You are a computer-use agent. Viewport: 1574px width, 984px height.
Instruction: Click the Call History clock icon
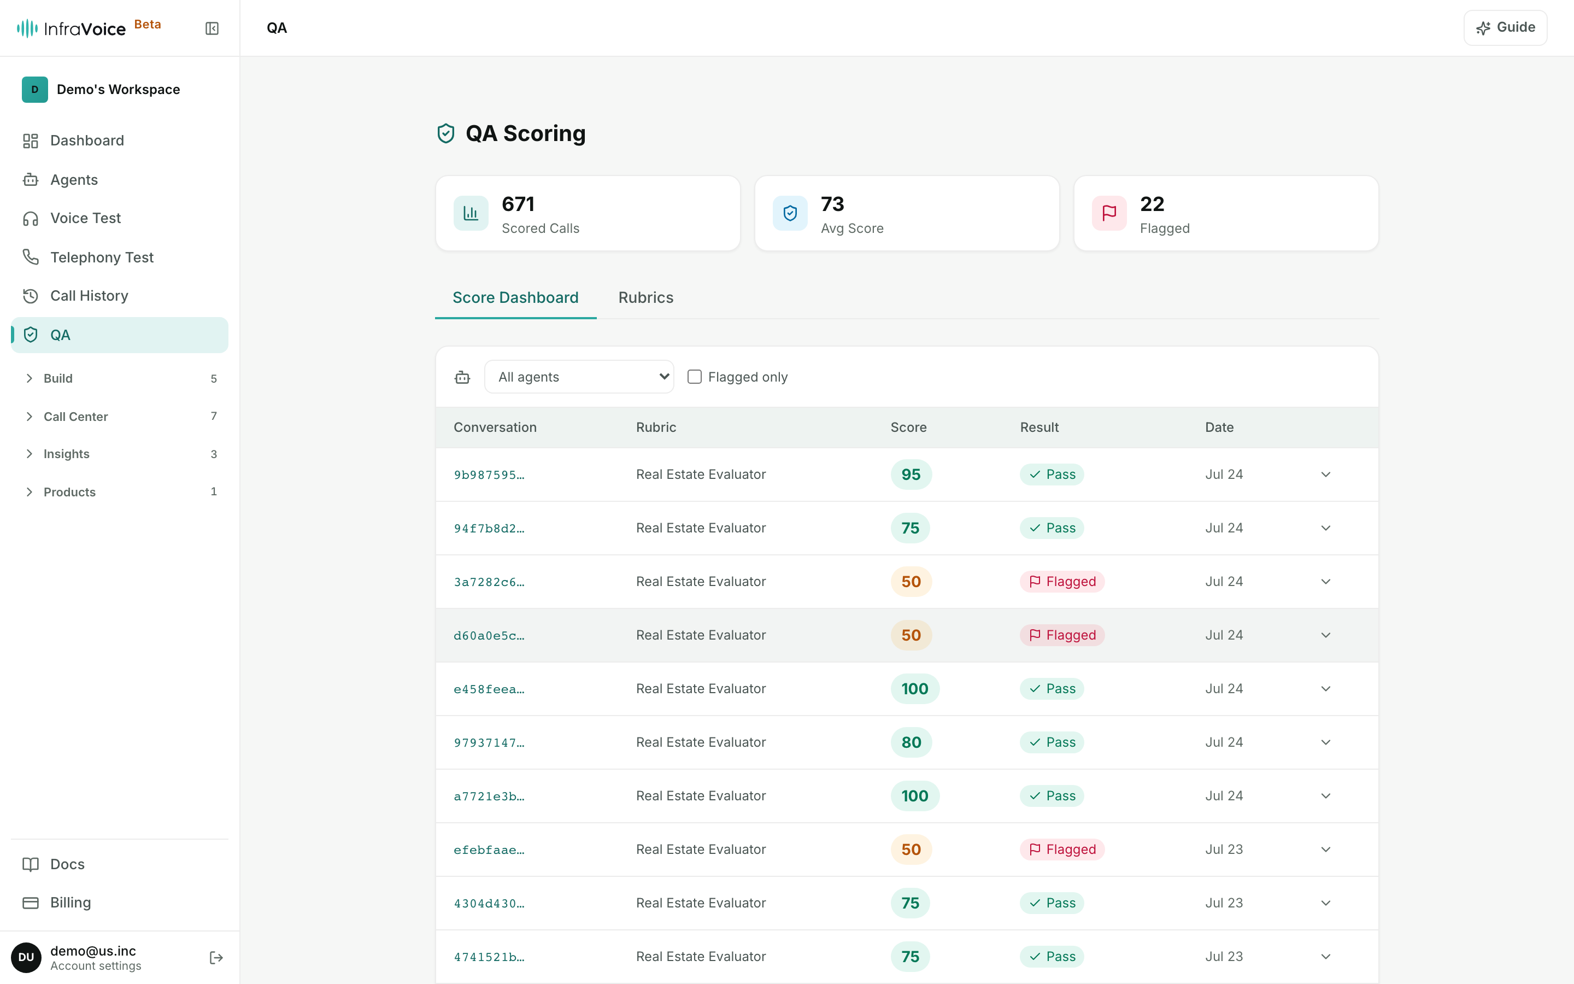tap(31, 296)
